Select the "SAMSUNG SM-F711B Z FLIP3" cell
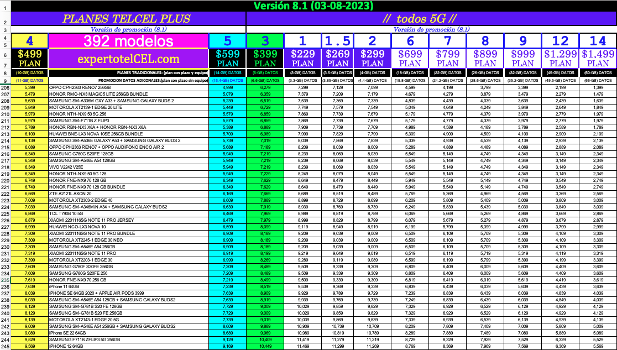Image resolution: width=617 pixels, height=350 pixels. pyautogui.click(x=128, y=121)
